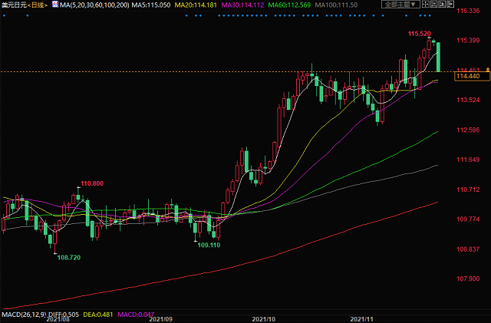491x323 pixels.
Task: Click the small alert icon above 114.440
Action: click(477, 70)
